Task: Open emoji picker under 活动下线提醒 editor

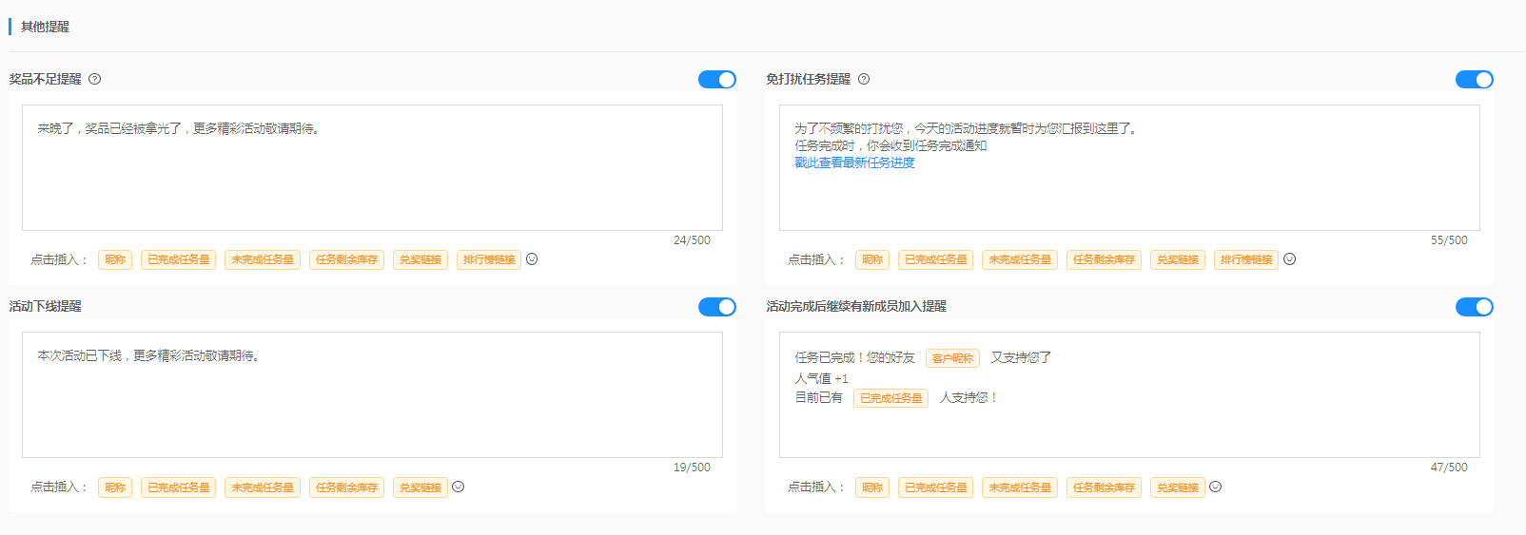Action: tap(458, 487)
